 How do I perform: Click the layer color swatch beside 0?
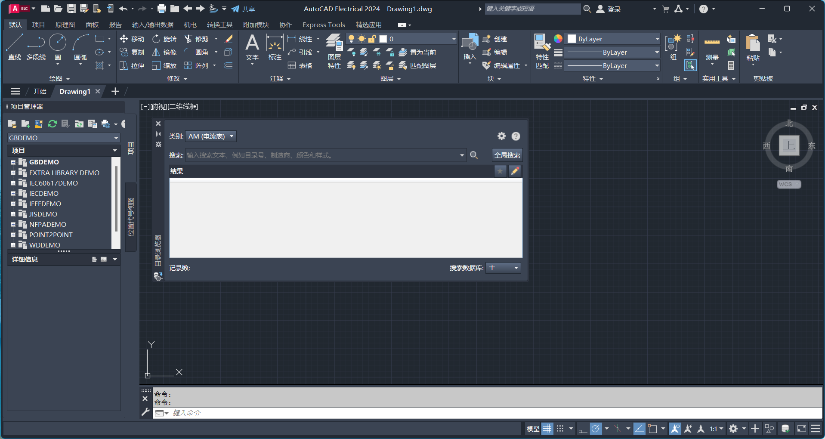tap(383, 39)
